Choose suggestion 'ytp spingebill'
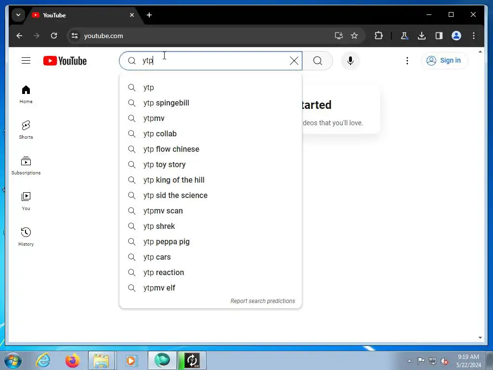493x370 pixels. [210, 103]
